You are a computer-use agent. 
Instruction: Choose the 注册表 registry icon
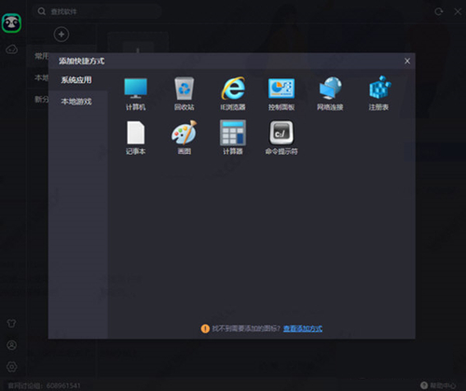379,88
